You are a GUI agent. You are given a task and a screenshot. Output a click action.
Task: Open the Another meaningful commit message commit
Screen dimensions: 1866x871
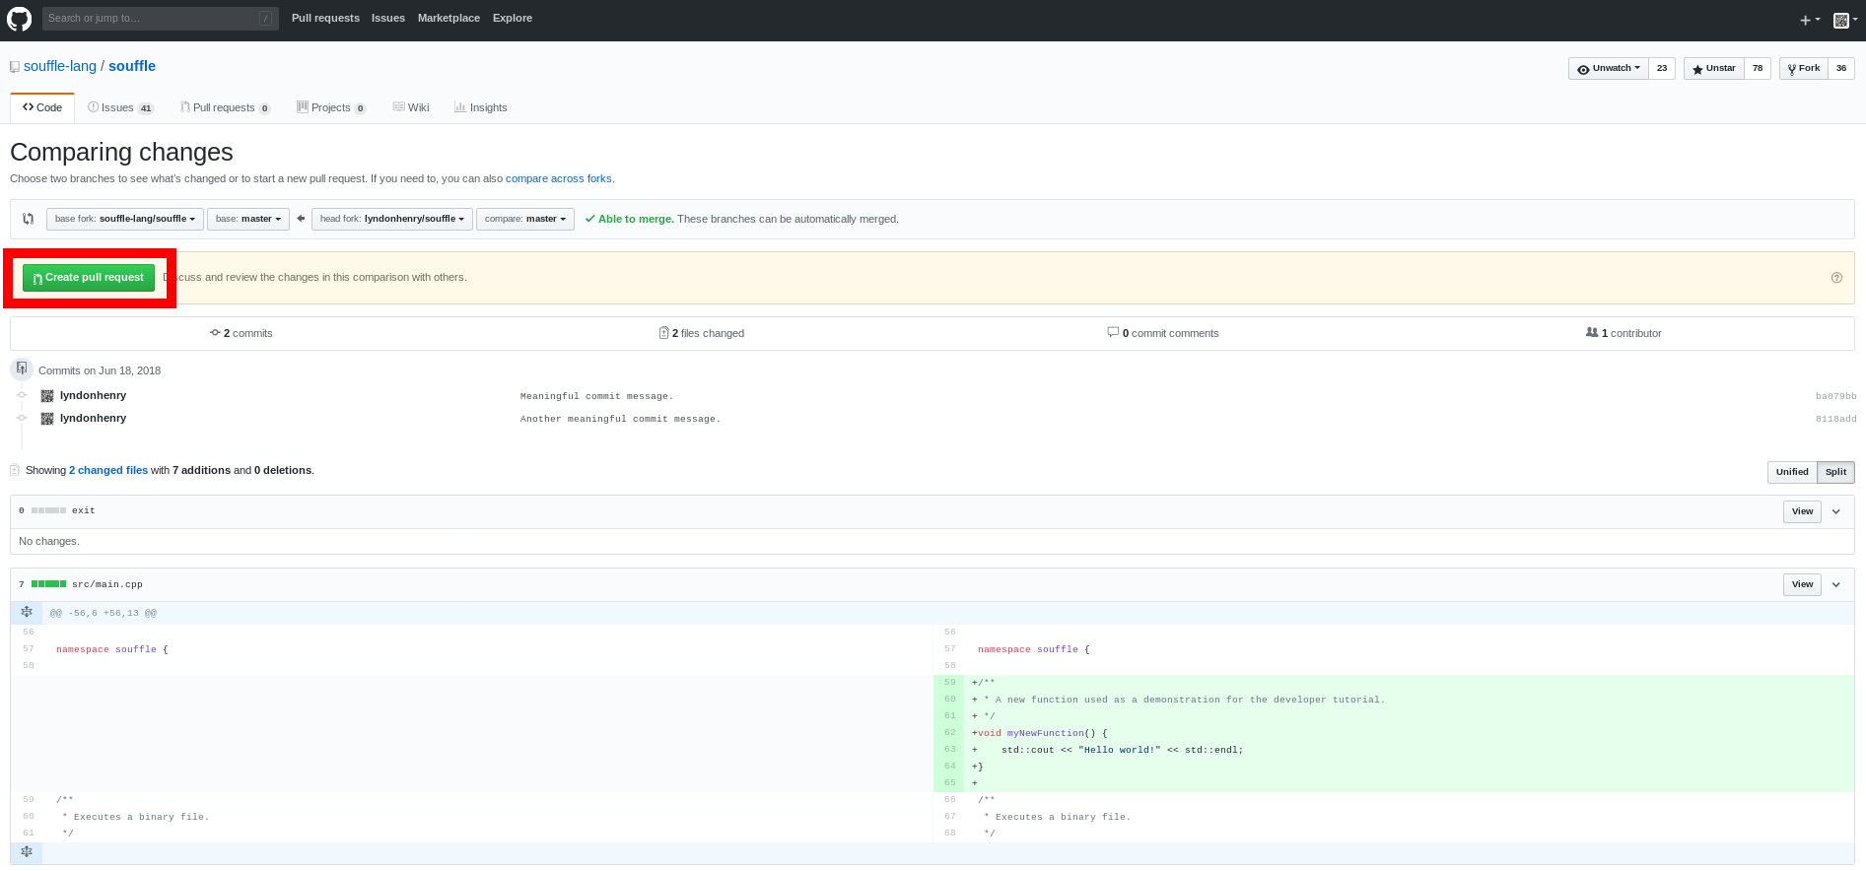620,419
